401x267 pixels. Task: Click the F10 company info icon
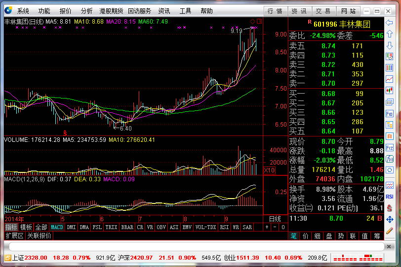tap(390, 113)
